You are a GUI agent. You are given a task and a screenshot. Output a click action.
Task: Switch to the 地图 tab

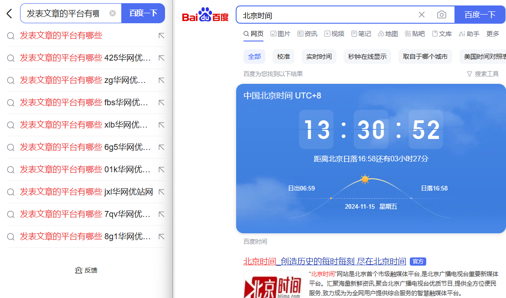388,34
